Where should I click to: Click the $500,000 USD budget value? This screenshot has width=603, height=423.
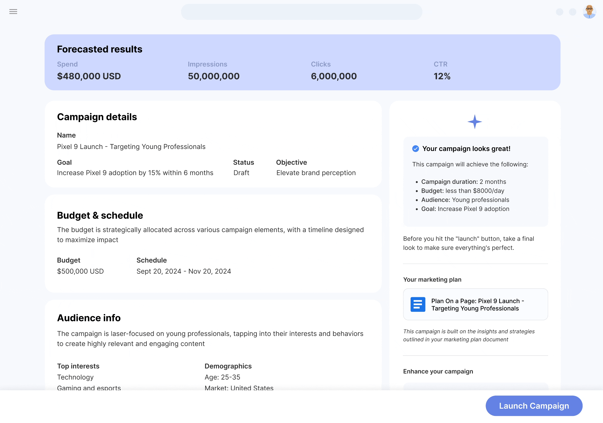(80, 271)
